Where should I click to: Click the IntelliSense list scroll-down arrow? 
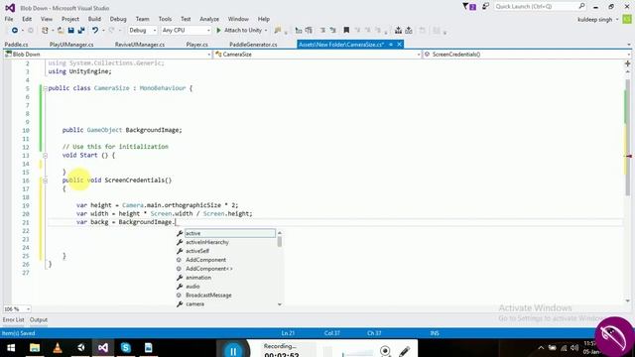[280, 304]
